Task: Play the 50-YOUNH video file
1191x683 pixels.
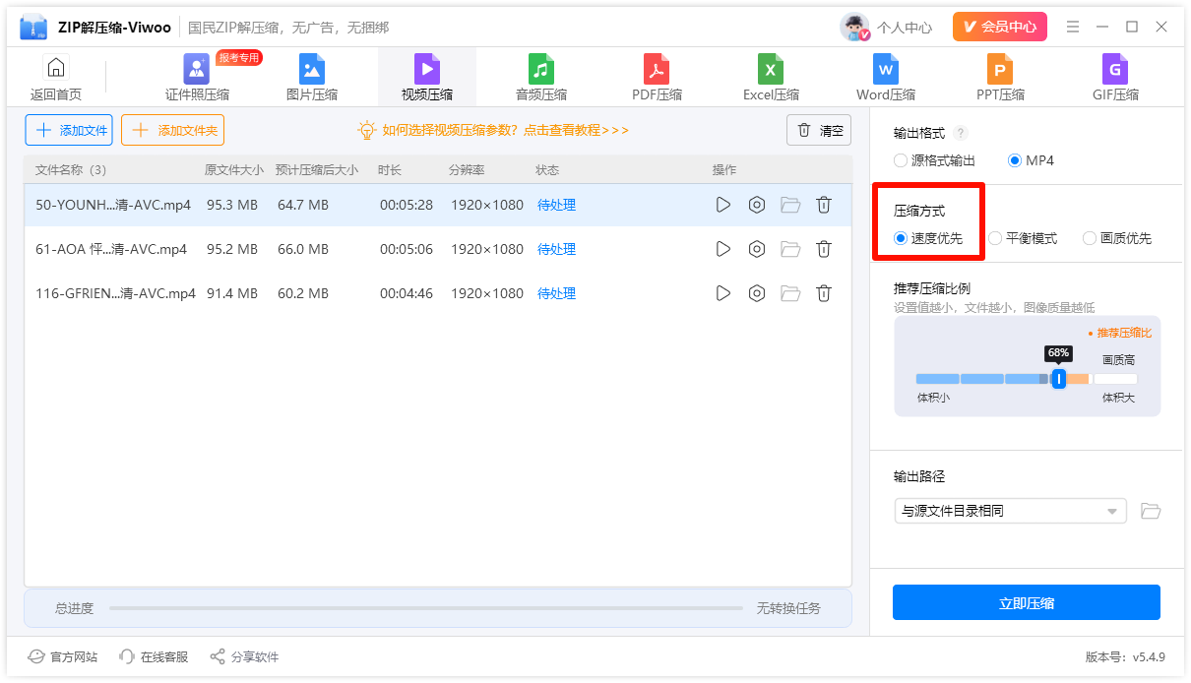Action: click(723, 205)
